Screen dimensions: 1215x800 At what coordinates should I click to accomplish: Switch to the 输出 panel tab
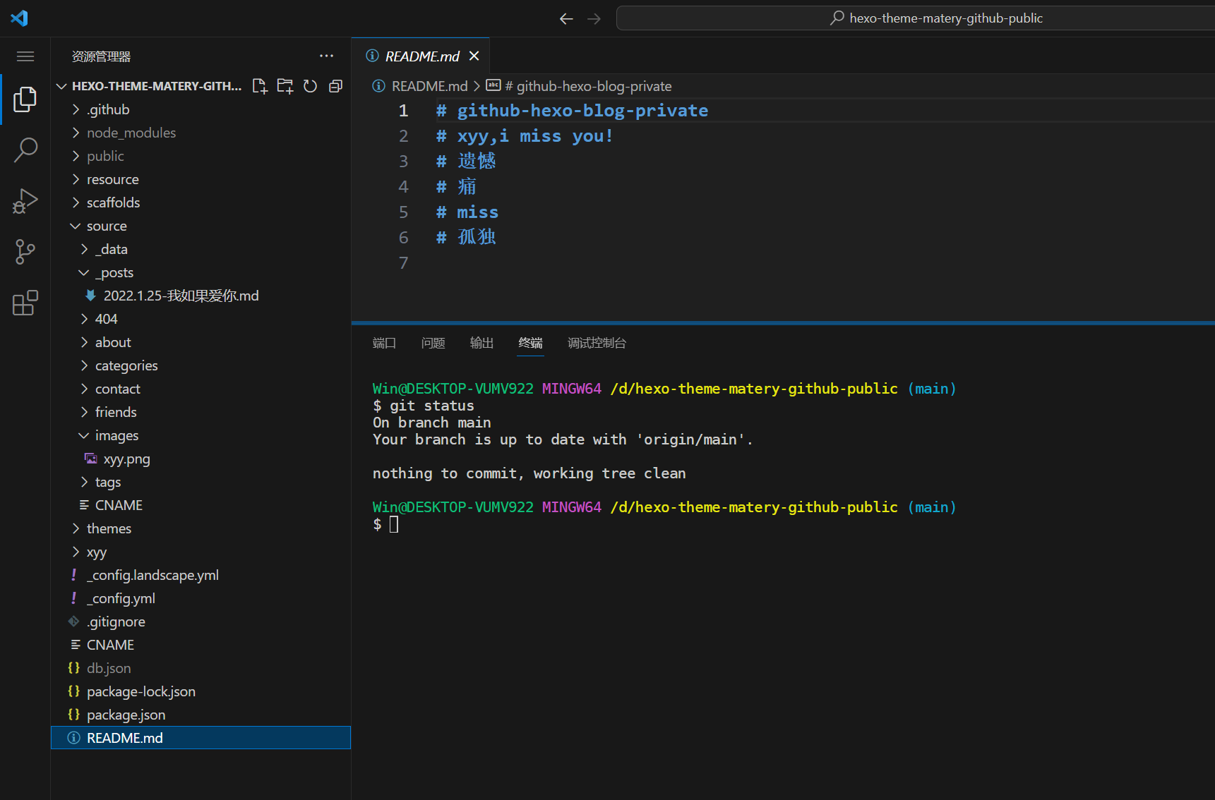click(481, 343)
